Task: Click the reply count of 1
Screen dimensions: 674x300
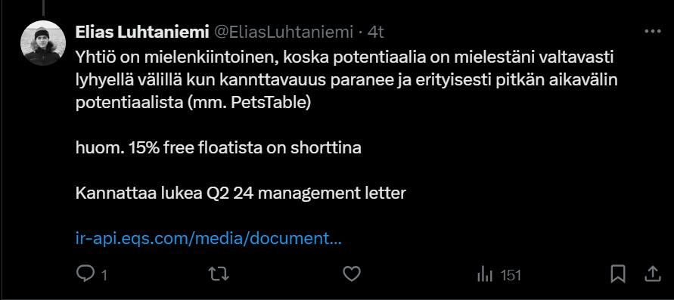Action: click(104, 275)
